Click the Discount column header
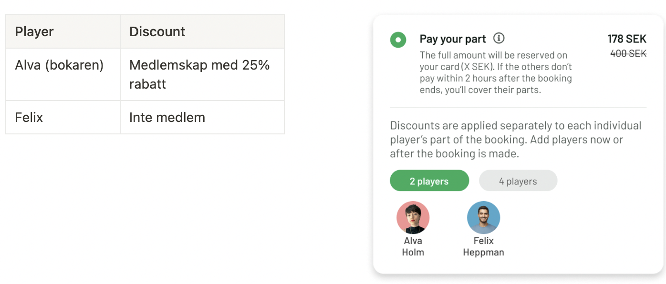Screen dimensions: 666x284 [x=157, y=32]
